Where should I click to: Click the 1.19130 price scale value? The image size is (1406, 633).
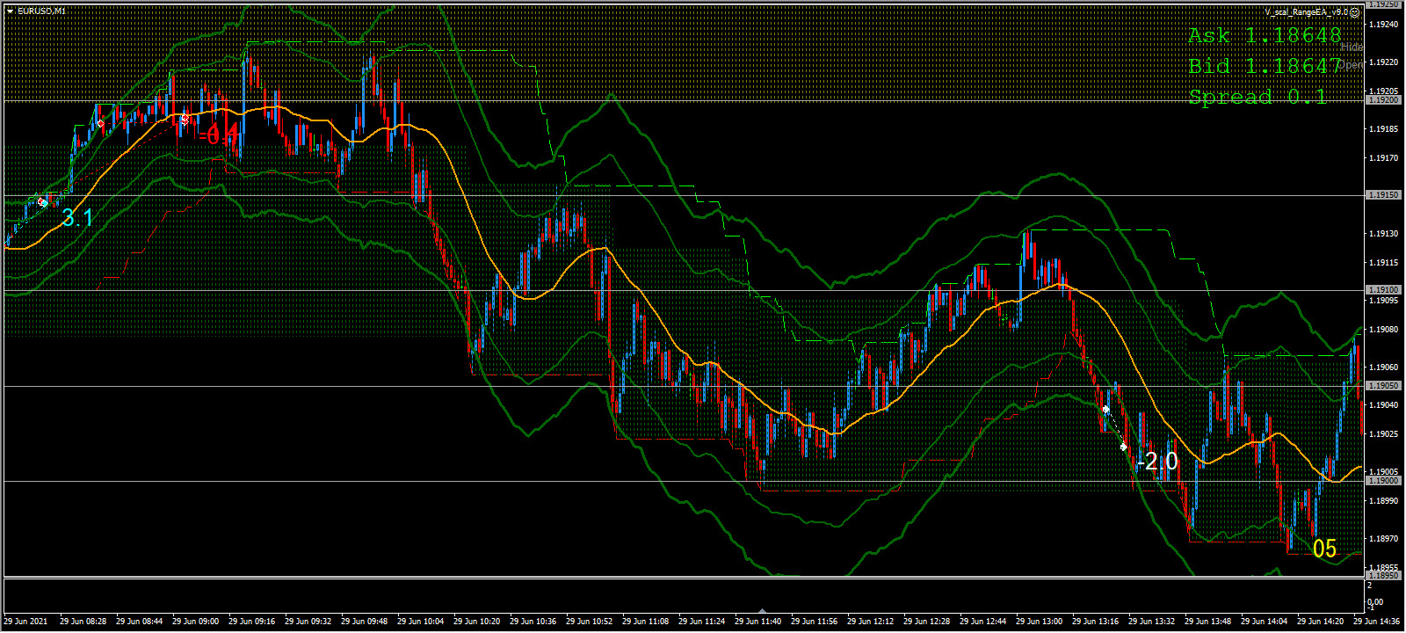1383,234
